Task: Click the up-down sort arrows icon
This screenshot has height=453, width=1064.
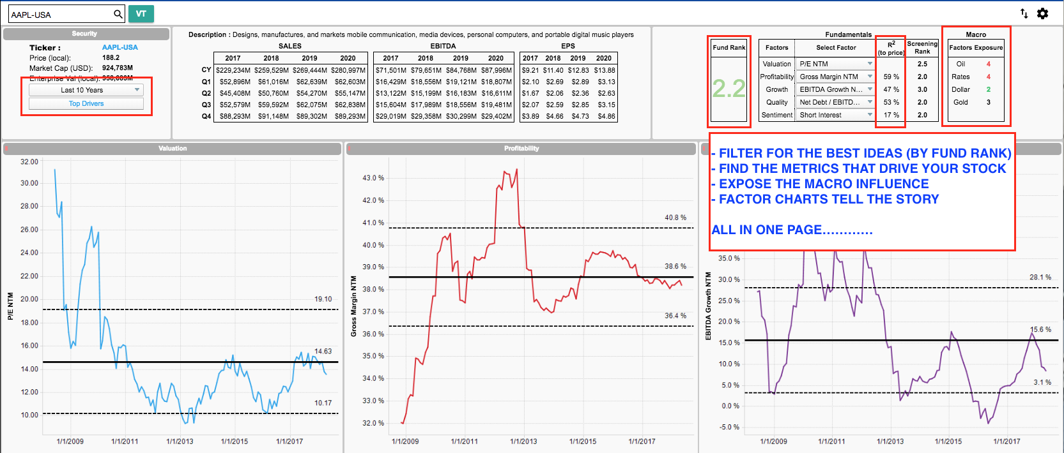Action: tap(1024, 13)
